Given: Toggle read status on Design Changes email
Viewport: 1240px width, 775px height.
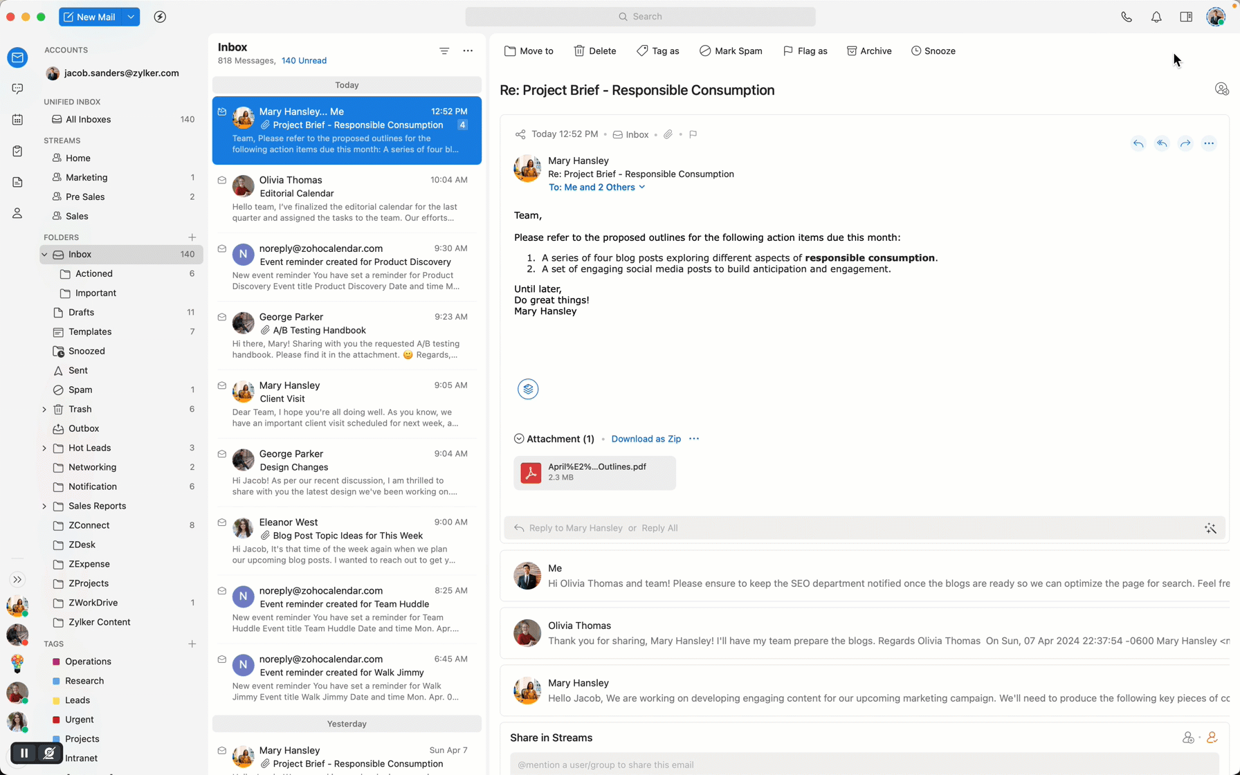Looking at the screenshot, I should (222, 454).
